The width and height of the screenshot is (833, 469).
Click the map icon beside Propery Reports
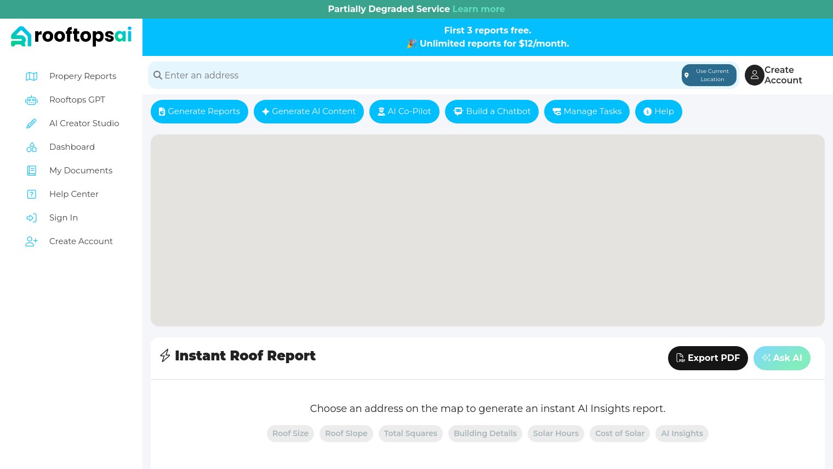pos(32,76)
